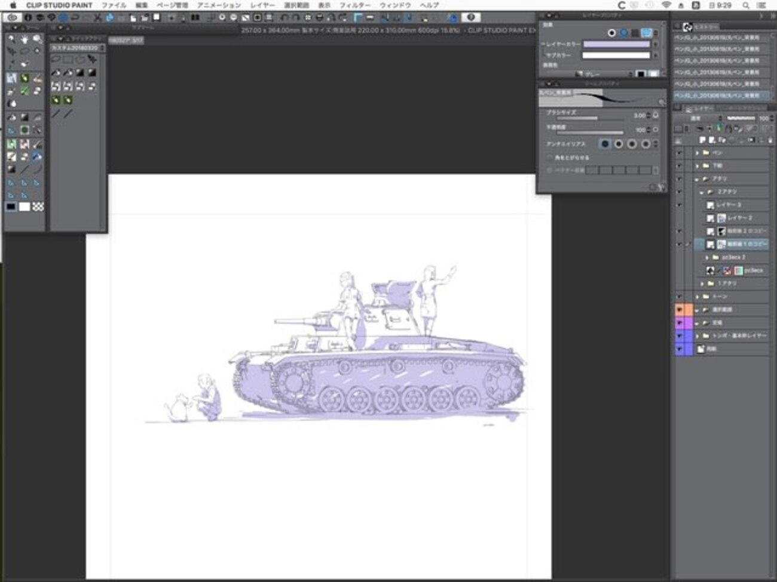Viewport: 777px width, 582px height.
Task: Select the black main color swatch in the tool palette
Action: click(11, 207)
